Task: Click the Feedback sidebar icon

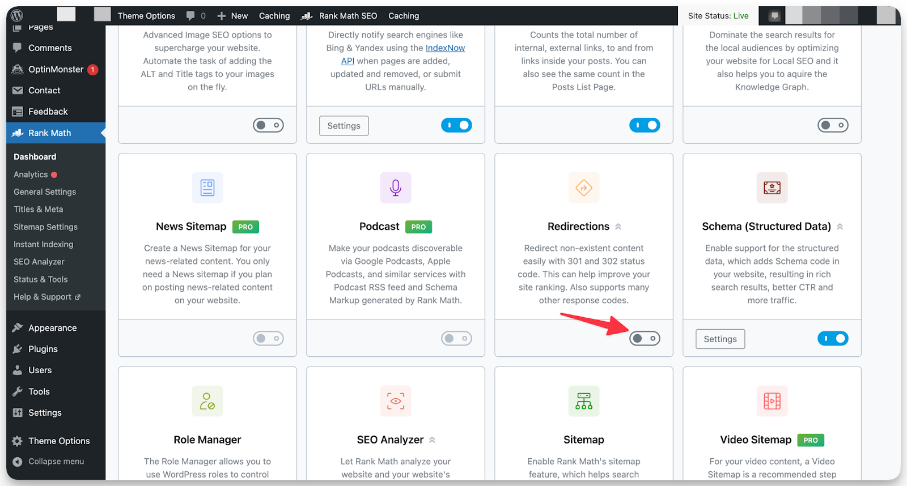Action: [18, 112]
